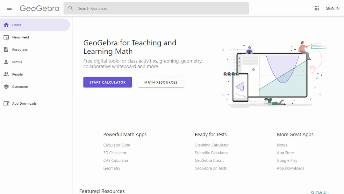Select News Feed in sidebar
344x194 pixels.
click(x=20, y=37)
